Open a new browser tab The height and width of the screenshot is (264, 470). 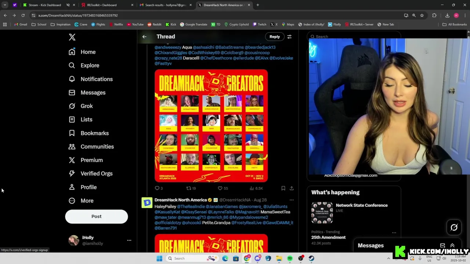[258, 5]
